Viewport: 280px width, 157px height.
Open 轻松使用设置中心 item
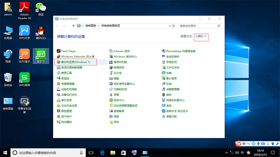[x=122, y=84]
